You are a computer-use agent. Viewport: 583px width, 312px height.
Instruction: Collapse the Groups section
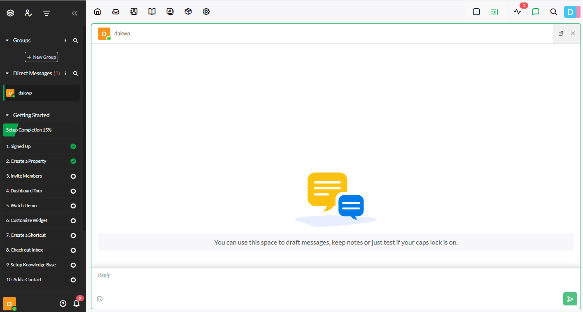[x=7, y=41]
